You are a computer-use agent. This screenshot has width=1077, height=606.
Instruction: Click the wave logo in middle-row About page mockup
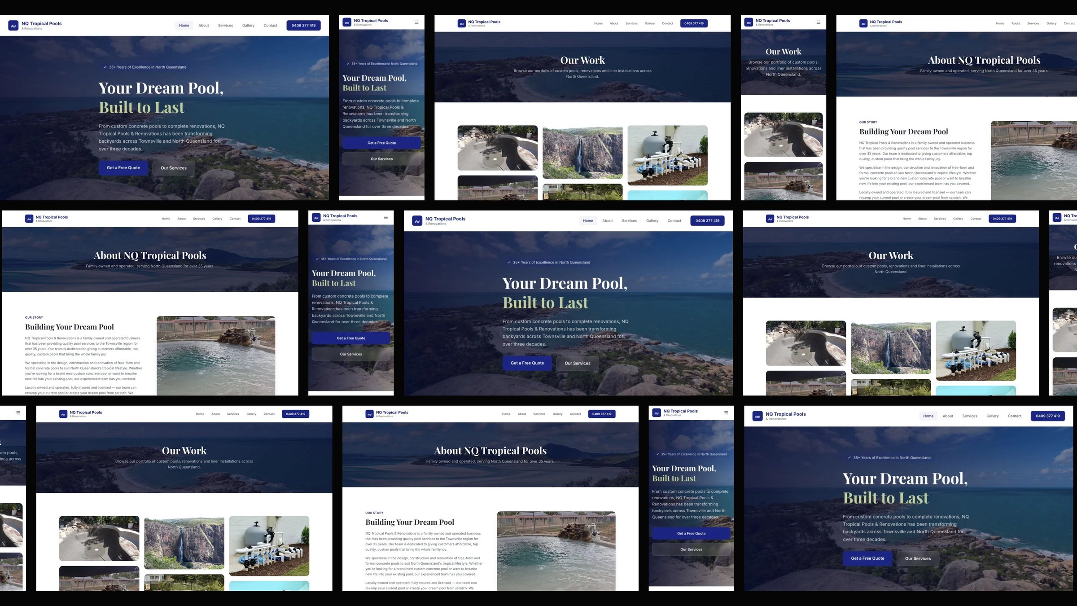(29, 219)
